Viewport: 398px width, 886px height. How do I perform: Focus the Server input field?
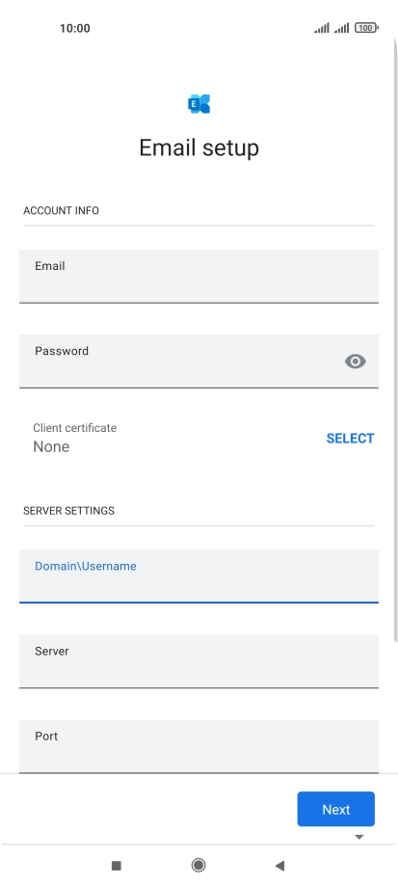click(199, 661)
